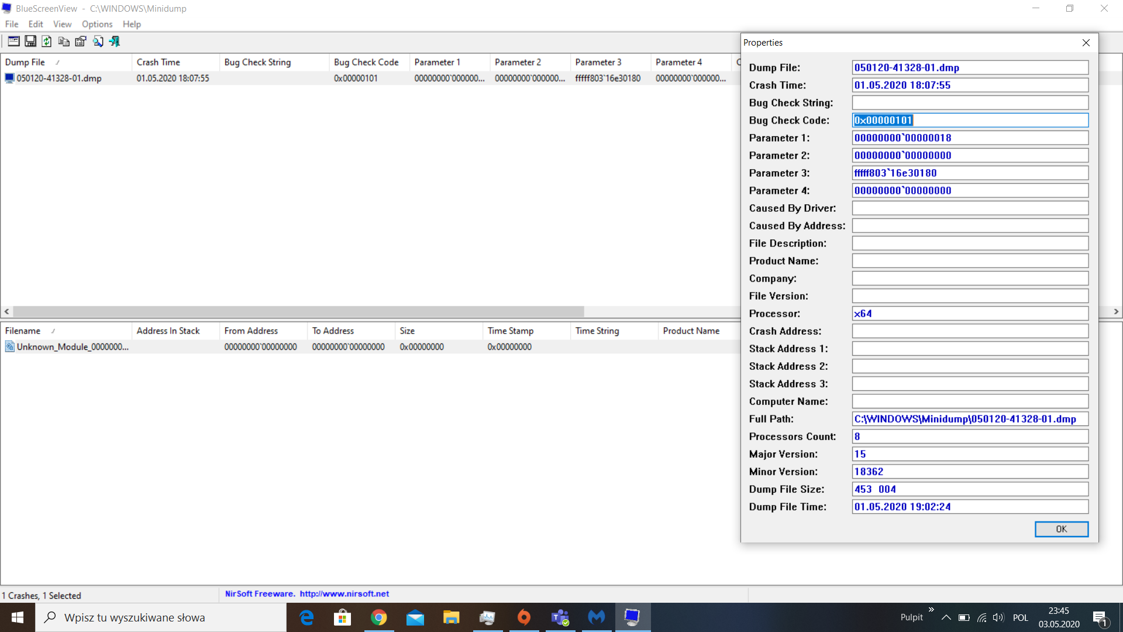
Task: Click the Processors Count field showing 8
Action: click(x=970, y=437)
